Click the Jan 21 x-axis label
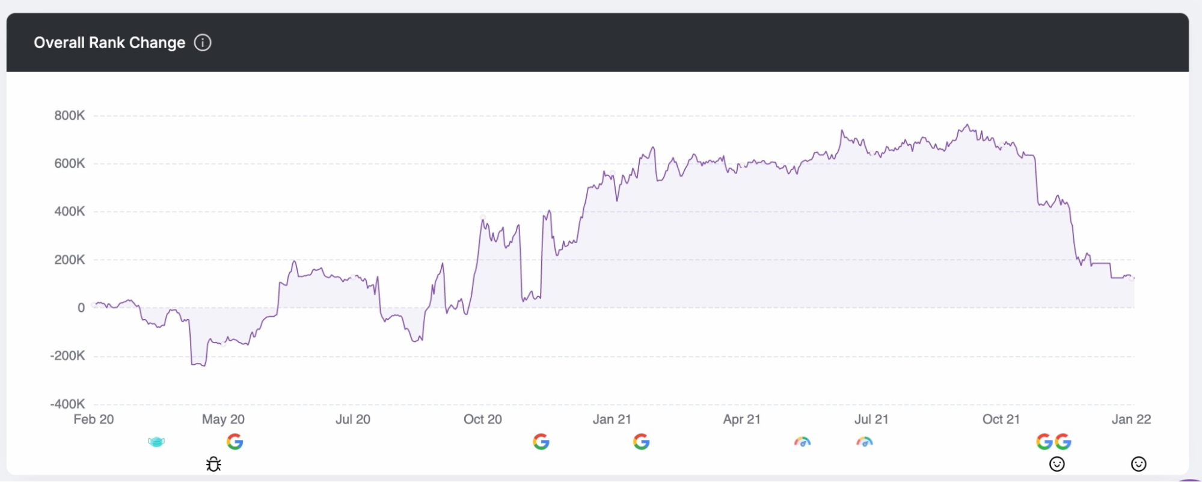This screenshot has height=482, width=1202. click(x=612, y=419)
